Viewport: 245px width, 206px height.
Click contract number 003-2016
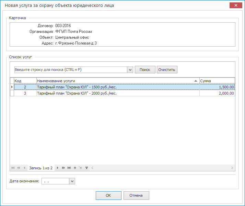63,26
